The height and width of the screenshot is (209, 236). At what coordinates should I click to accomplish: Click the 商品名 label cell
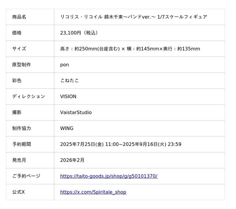(30, 17)
